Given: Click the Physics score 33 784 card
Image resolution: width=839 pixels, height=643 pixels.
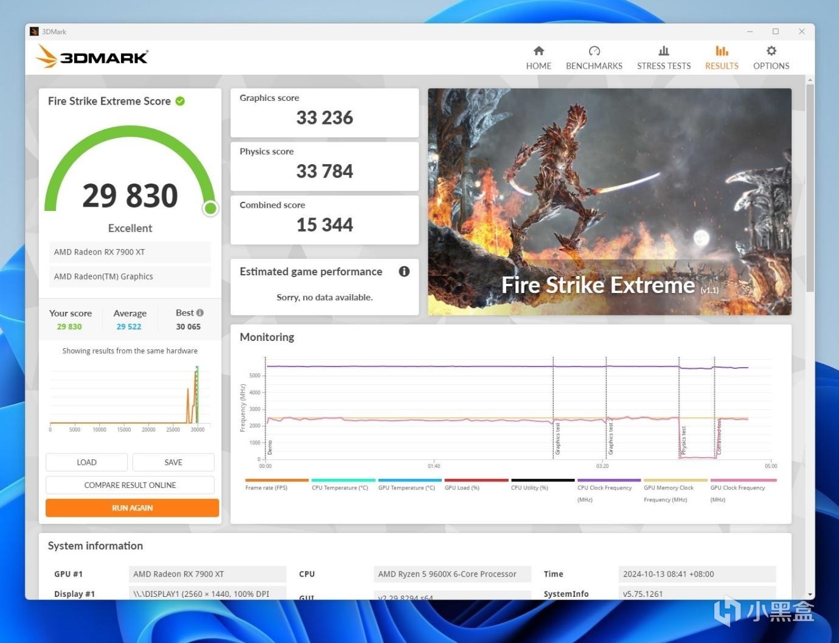Looking at the screenshot, I should 324,166.
